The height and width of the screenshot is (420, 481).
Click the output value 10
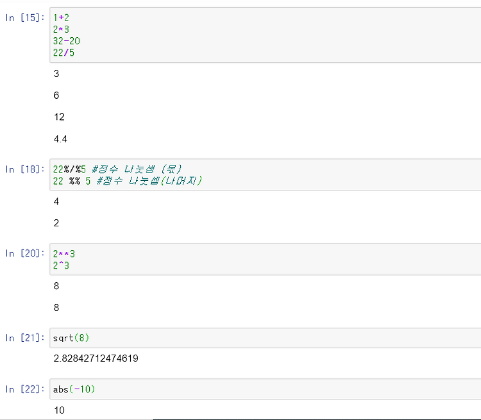tap(59, 410)
